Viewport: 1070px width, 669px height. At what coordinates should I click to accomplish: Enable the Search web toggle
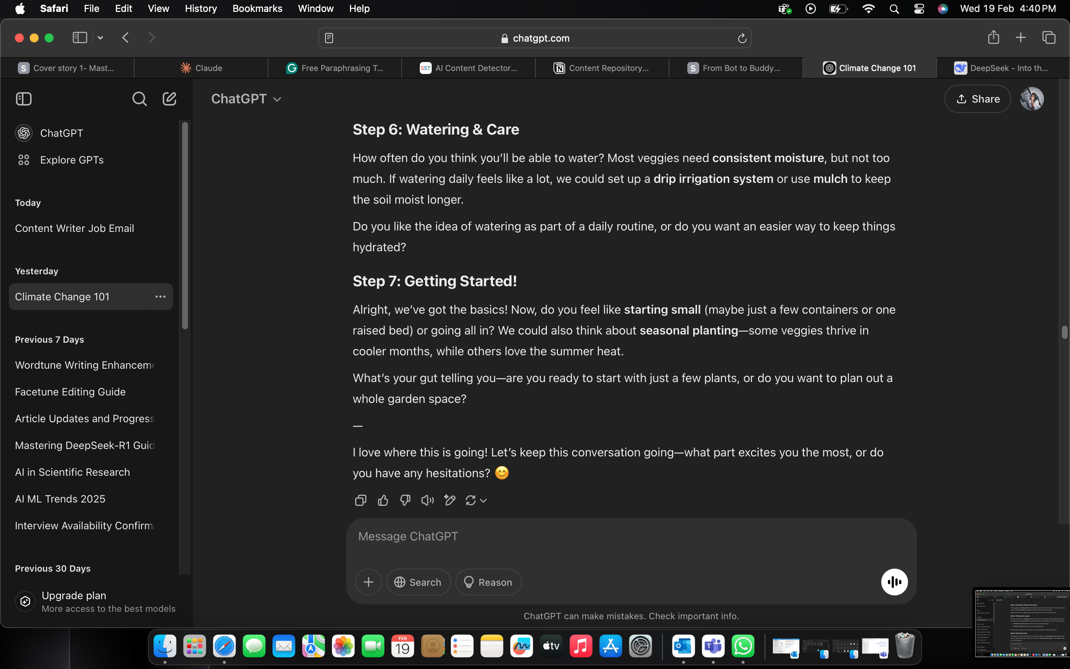point(418,582)
